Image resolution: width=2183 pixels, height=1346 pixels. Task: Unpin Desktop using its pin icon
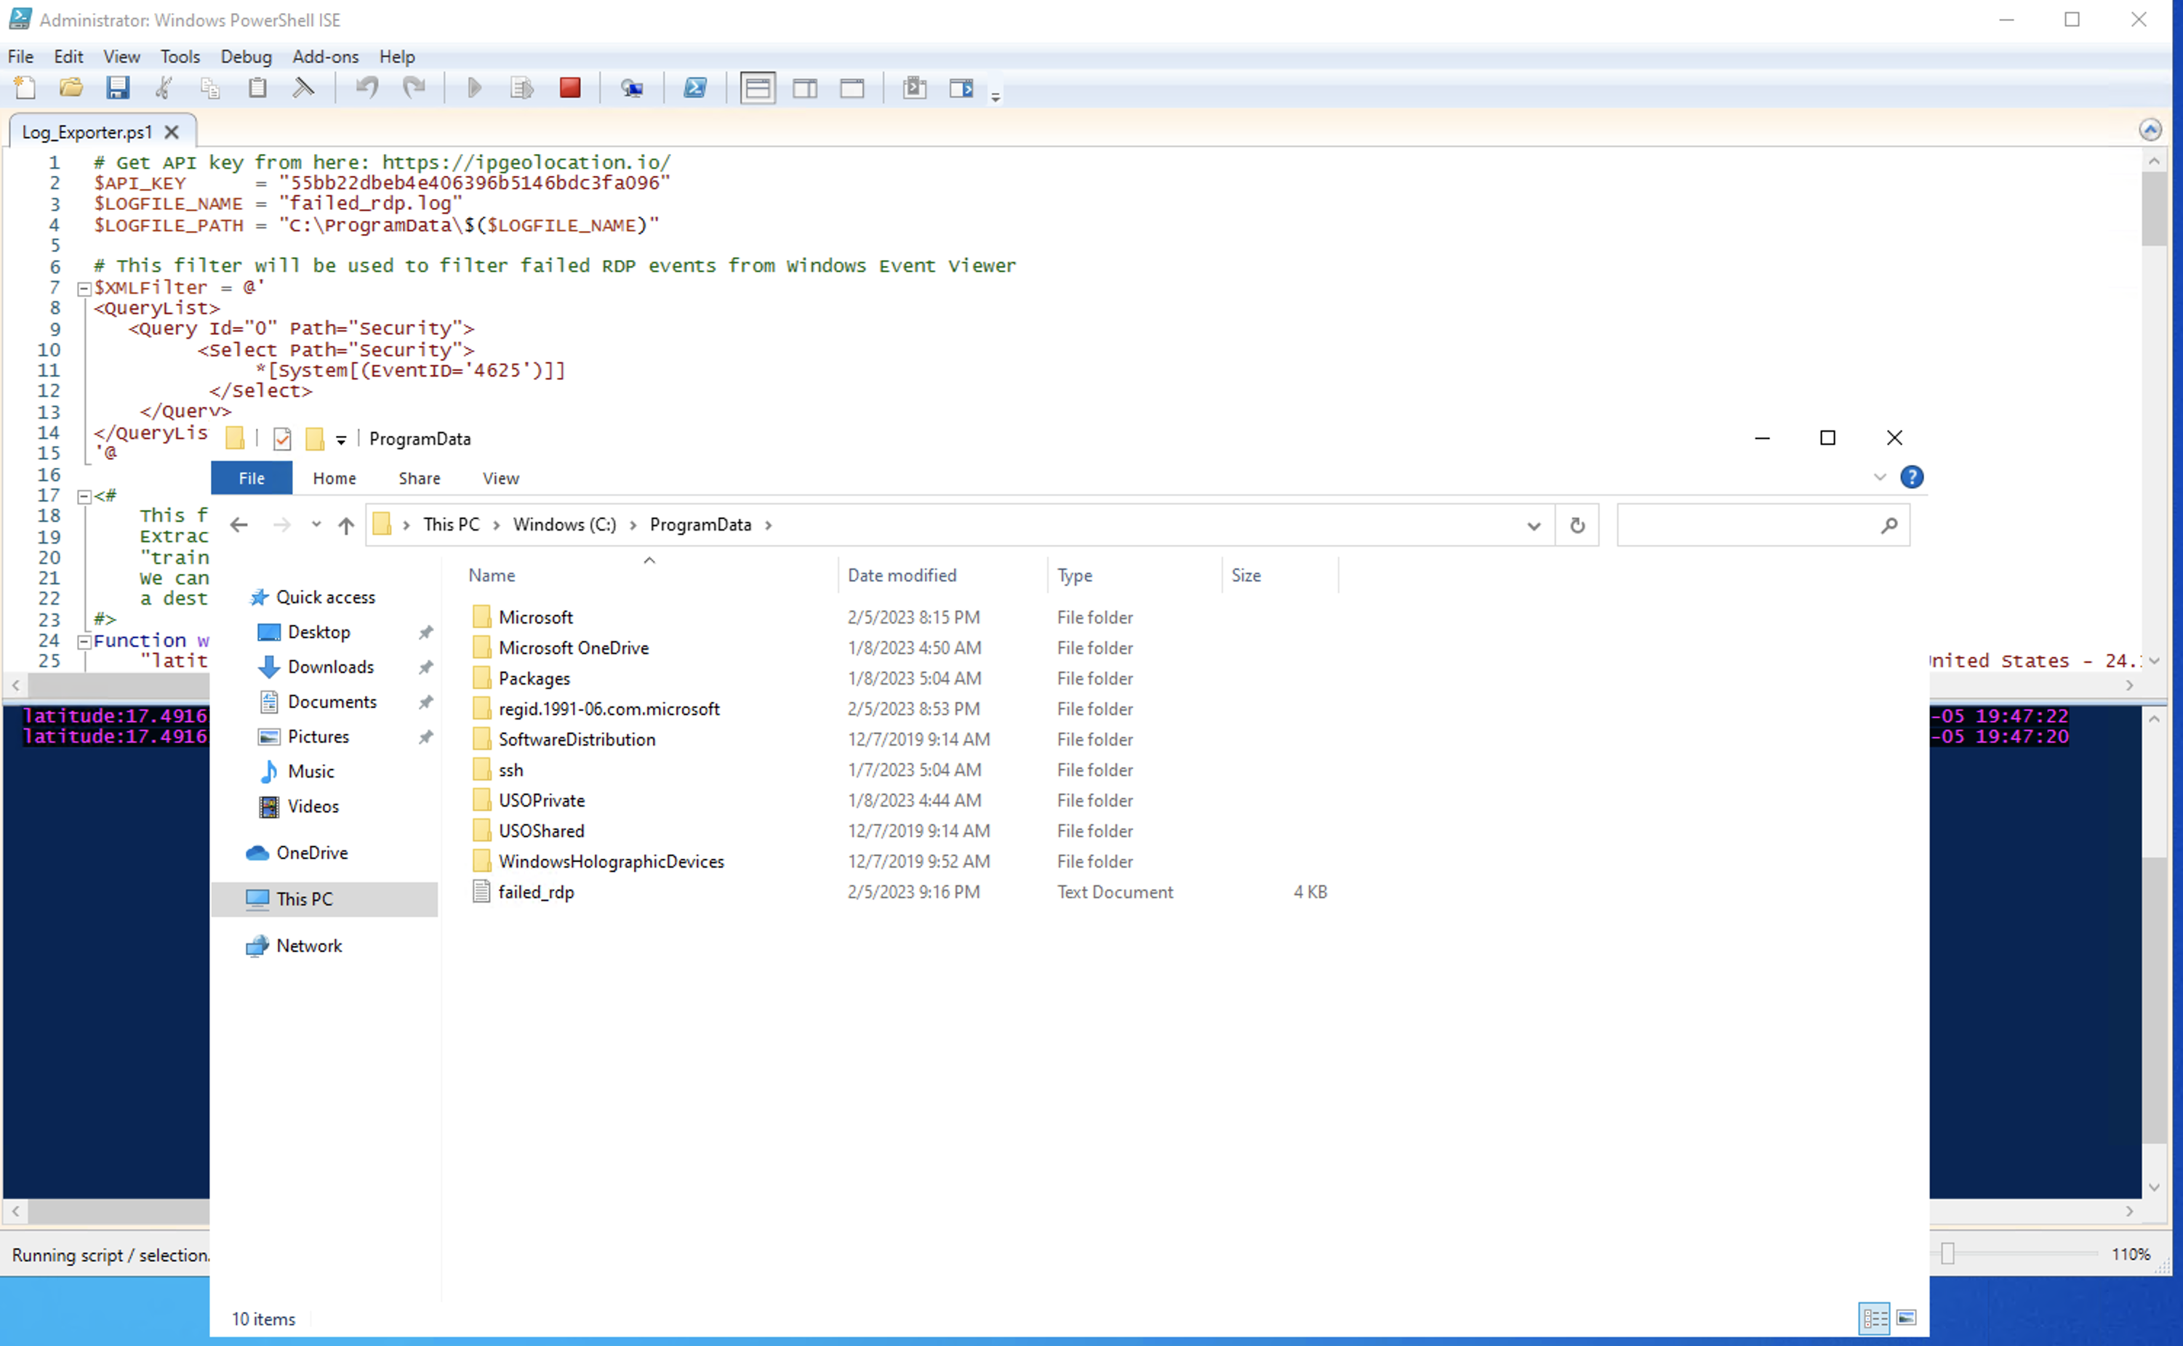pyautogui.click(x=425, y=632)
